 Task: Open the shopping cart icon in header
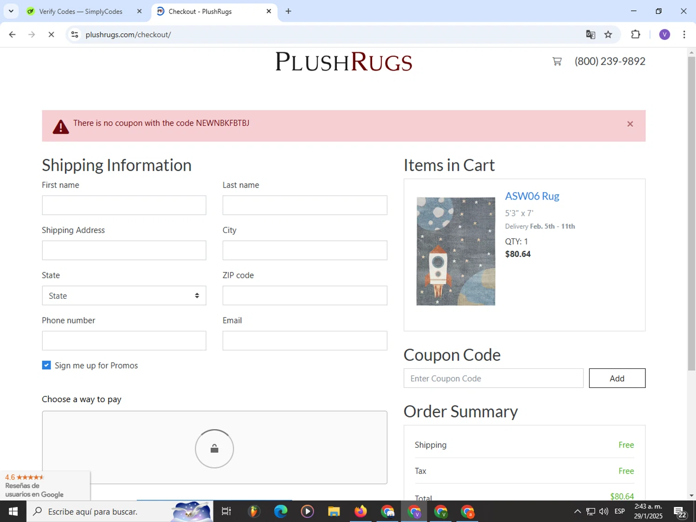point(557,61)
